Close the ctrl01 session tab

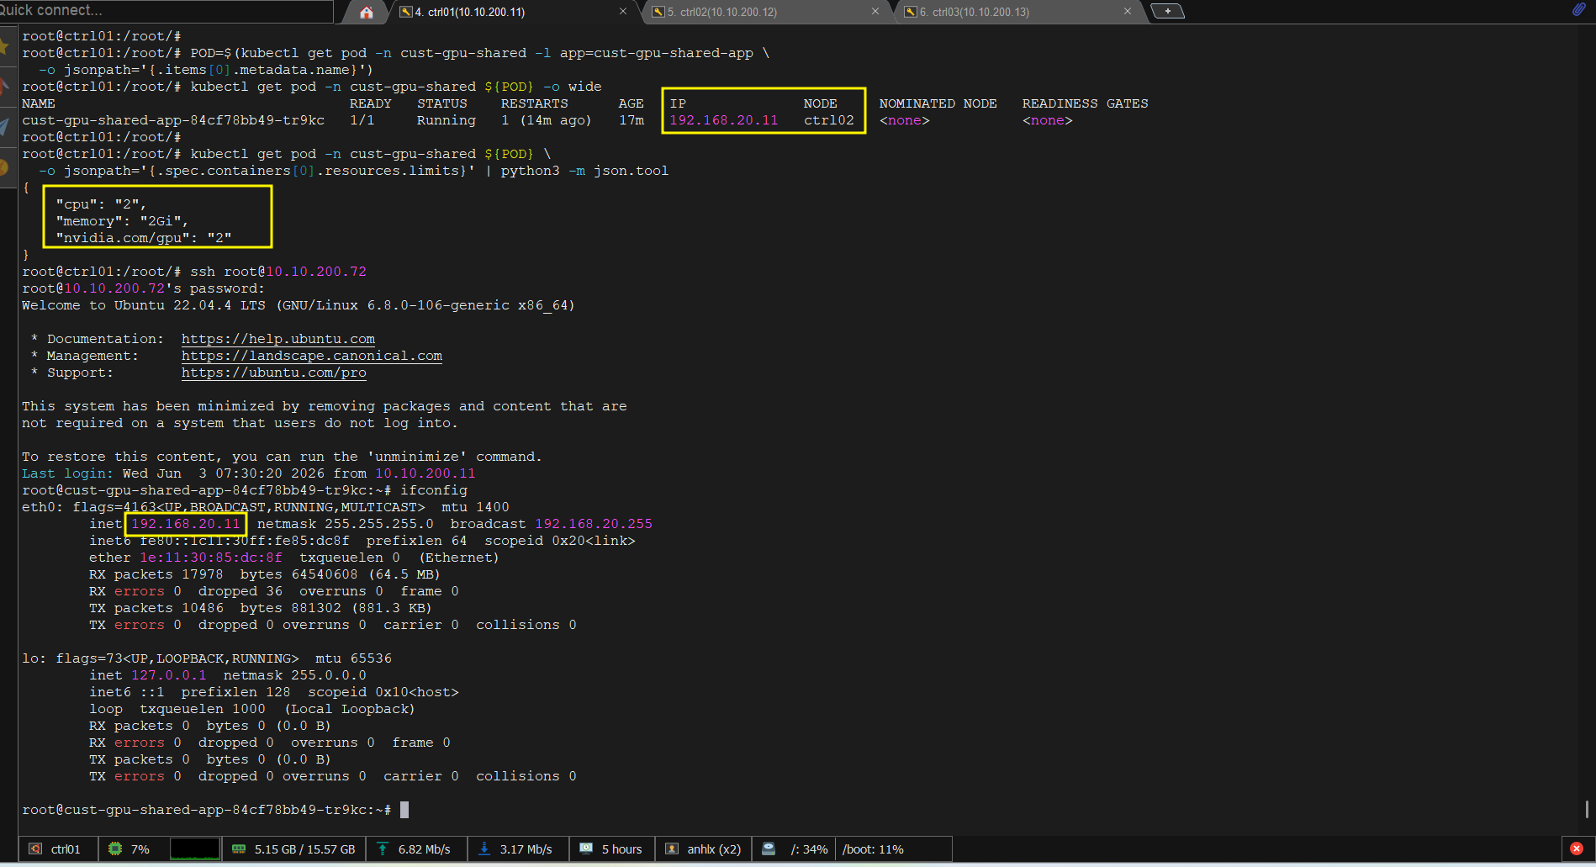pos(623,12)
